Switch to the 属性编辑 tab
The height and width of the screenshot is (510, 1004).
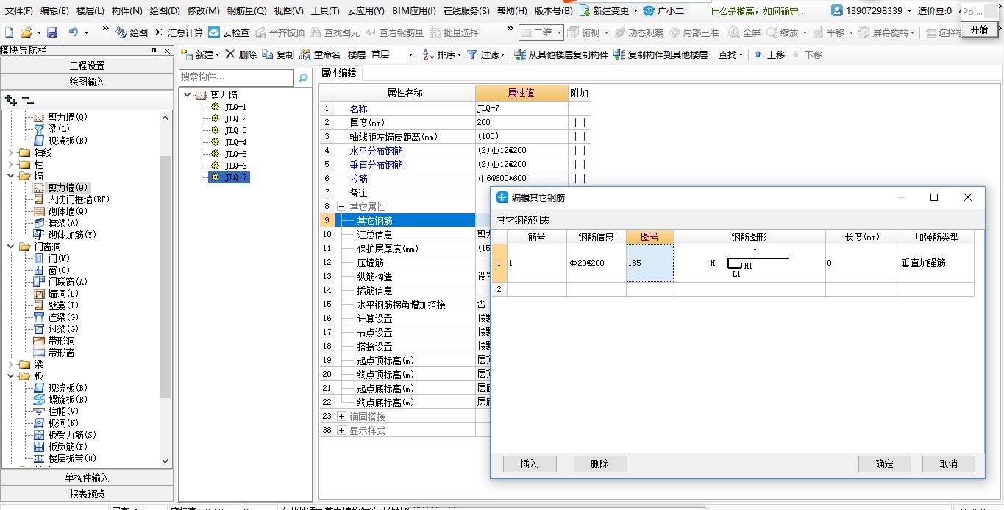click(x=339, y=73)
